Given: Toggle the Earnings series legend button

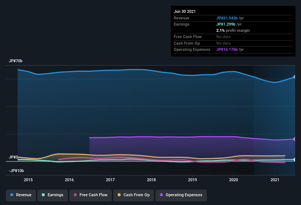Looking at the screenshot, I should 52,195.
